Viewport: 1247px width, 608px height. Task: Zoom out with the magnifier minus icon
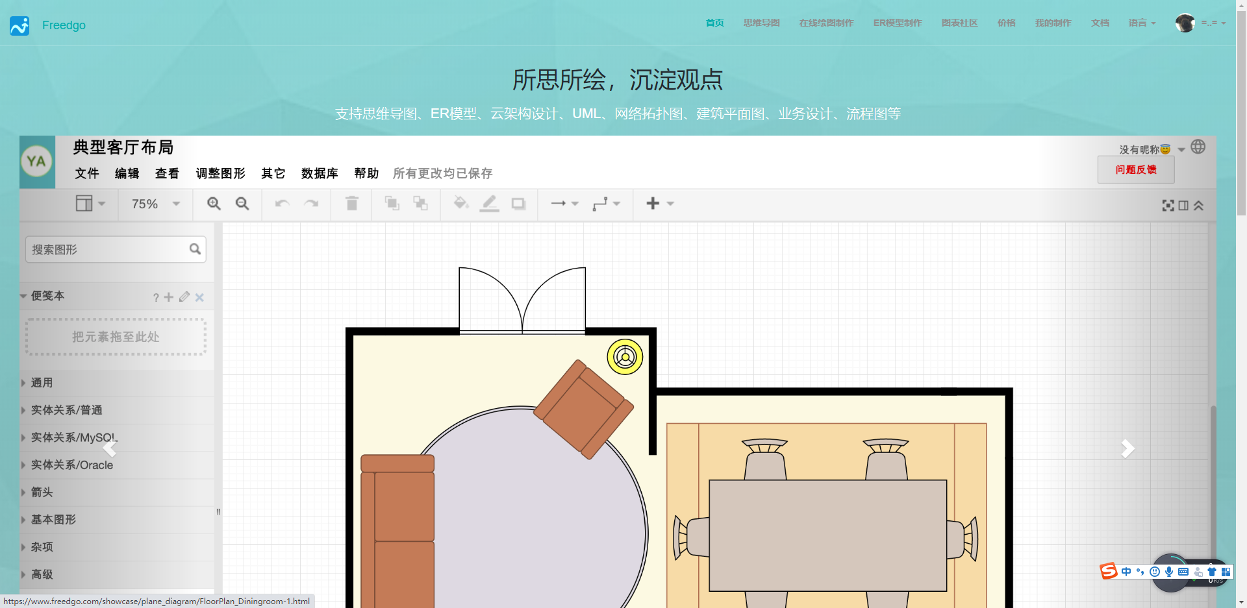(x=242, y=204)
